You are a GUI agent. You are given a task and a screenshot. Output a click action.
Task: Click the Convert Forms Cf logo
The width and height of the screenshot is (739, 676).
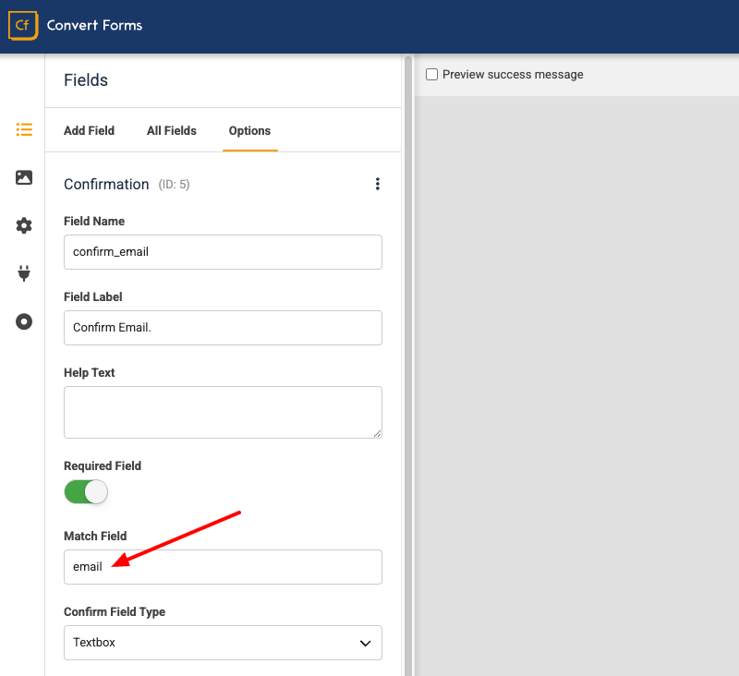(23, 26)
